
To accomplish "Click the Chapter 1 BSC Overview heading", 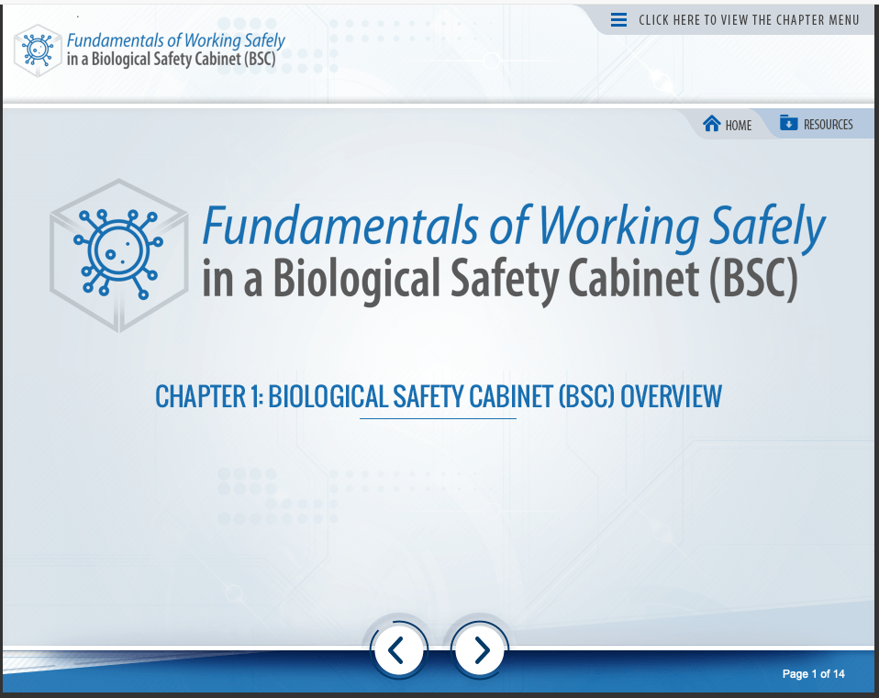I will pyautogui.click(x=439, y=396).
